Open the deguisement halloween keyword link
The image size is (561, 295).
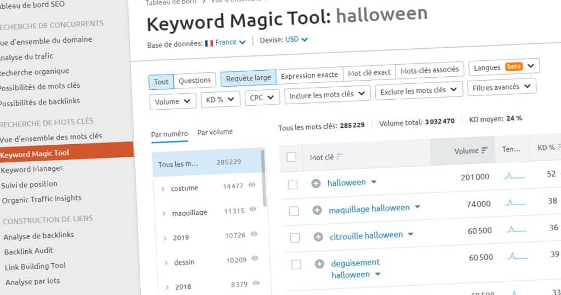pyautogui.click(x=355, y=269)
